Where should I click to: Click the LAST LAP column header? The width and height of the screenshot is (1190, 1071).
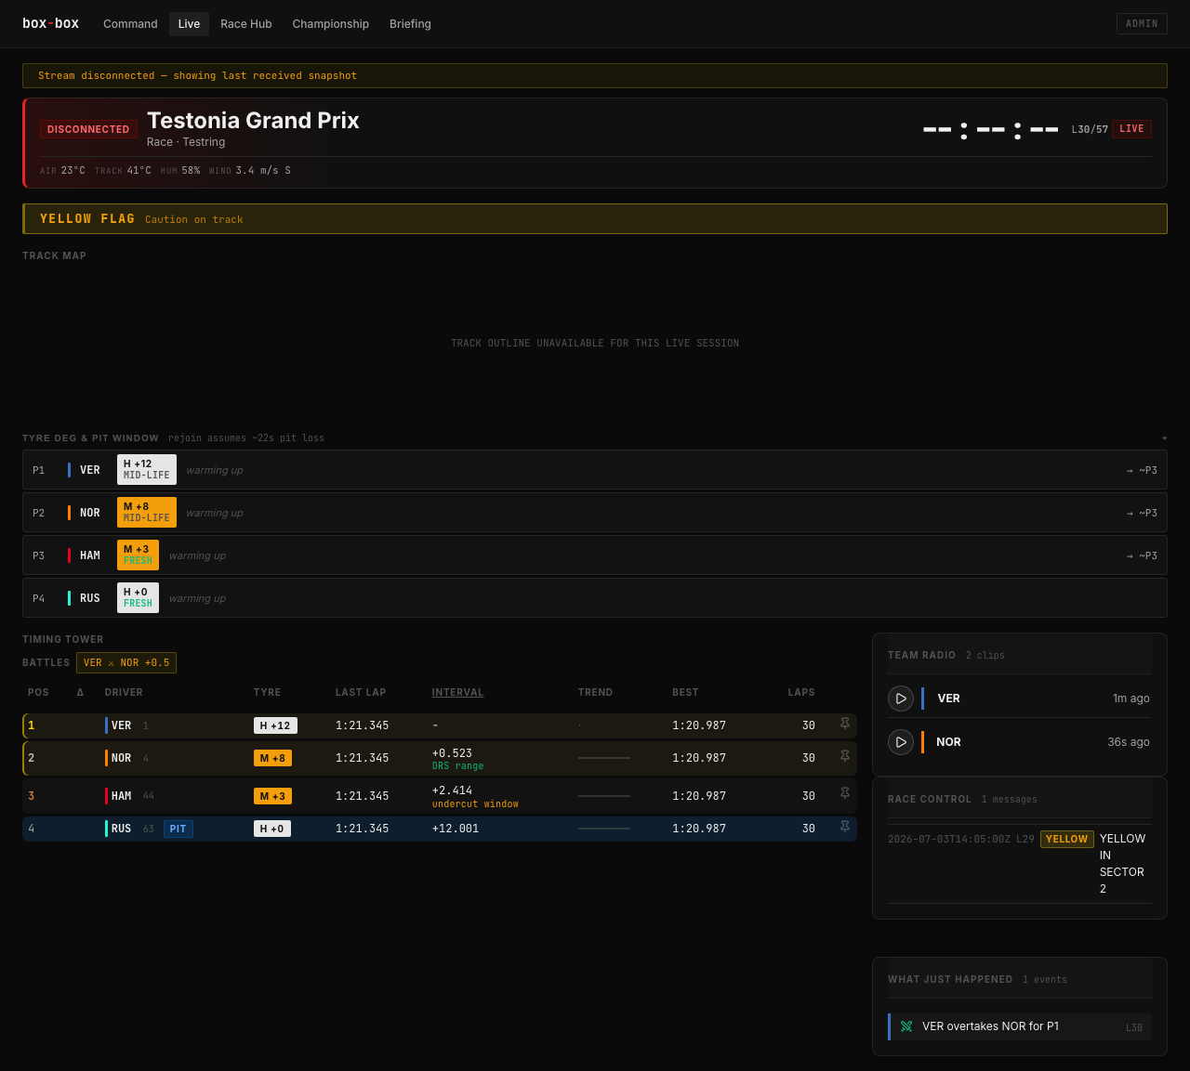click(x=361, y=692)
